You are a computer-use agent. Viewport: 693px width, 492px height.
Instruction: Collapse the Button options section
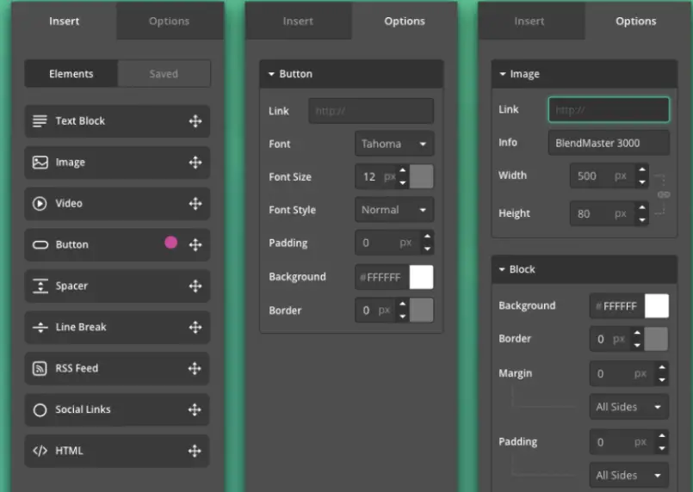click(271, 74)
